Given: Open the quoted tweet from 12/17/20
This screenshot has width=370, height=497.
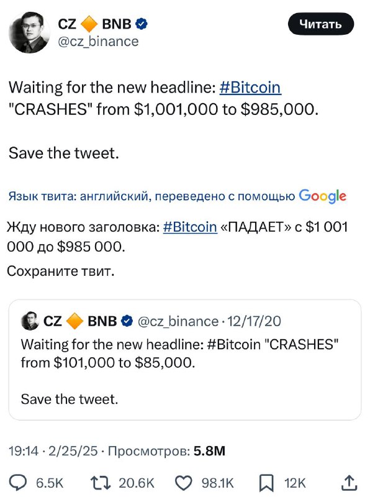Looking at the screenshot, I should [184, 360].
